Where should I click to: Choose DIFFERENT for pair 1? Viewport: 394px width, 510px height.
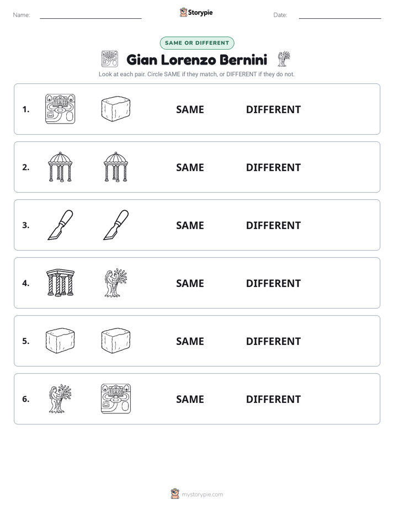point(273,110)
